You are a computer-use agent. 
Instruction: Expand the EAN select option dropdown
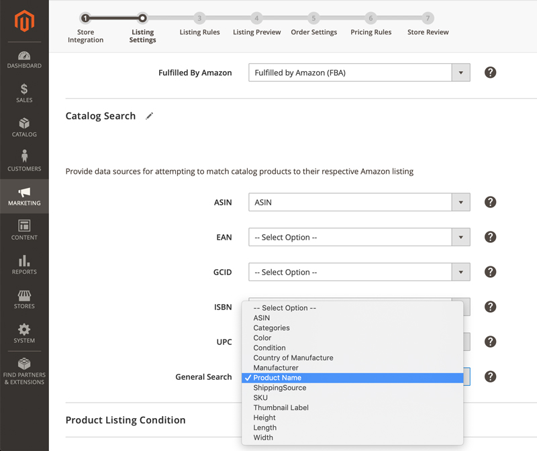460,237
